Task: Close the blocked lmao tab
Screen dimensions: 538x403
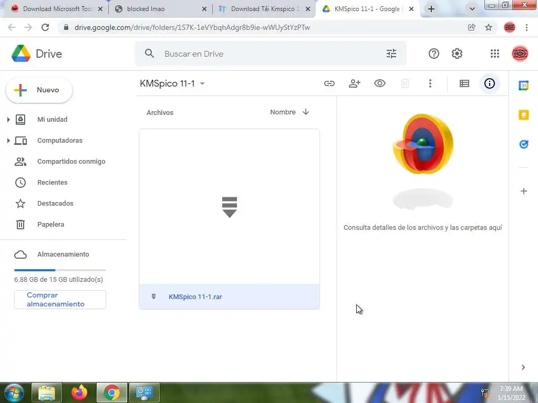Action: 204,9
